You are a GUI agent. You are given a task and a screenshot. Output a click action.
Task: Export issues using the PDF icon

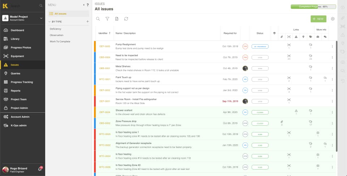pyautogui.click(x=117, y=19)
